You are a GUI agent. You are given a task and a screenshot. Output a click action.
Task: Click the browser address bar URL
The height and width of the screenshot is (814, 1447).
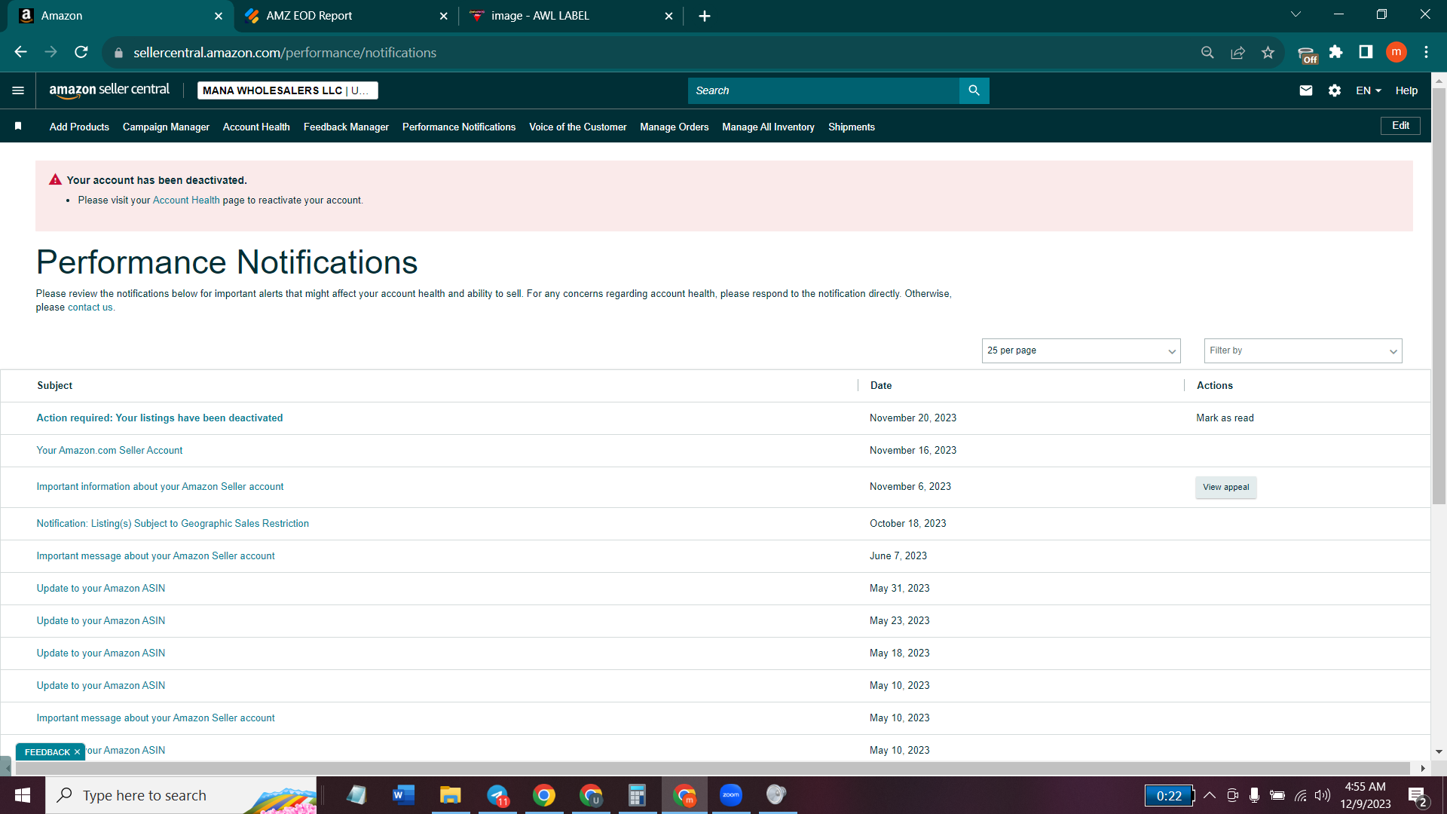(x=285, y=52)
